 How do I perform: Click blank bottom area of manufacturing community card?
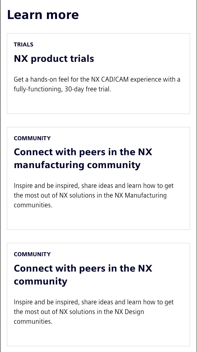[x=98, y=219]
